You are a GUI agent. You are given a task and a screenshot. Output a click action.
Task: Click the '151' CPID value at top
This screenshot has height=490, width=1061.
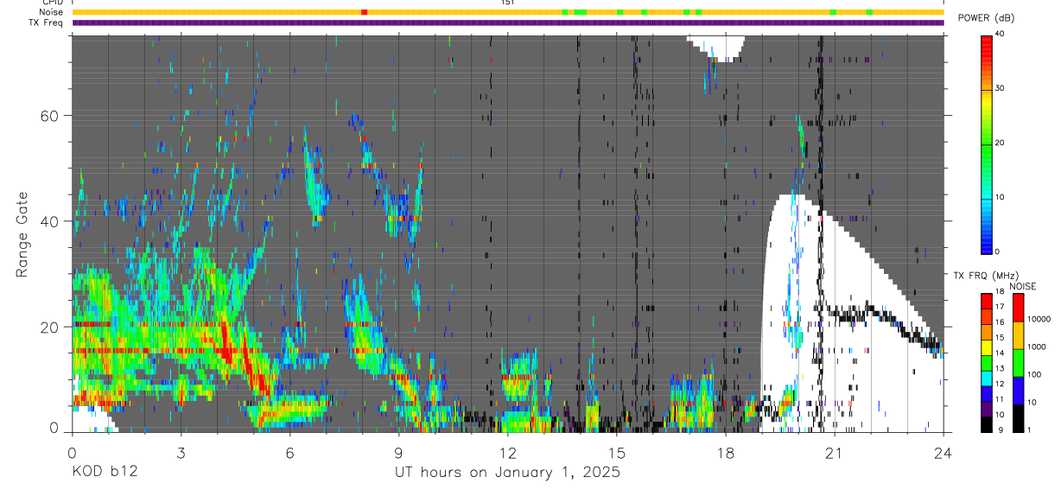[x=507, y=3]
